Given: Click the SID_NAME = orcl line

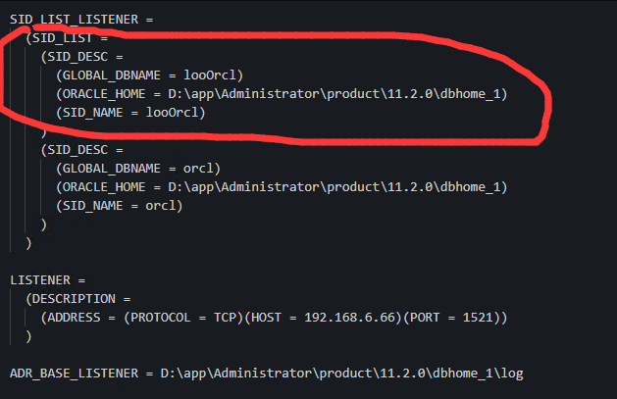Looking at the screenshot, I should coord(120,206).
